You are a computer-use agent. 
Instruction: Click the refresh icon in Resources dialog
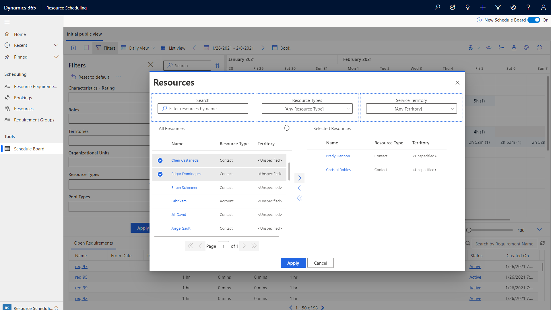[286, 128]
